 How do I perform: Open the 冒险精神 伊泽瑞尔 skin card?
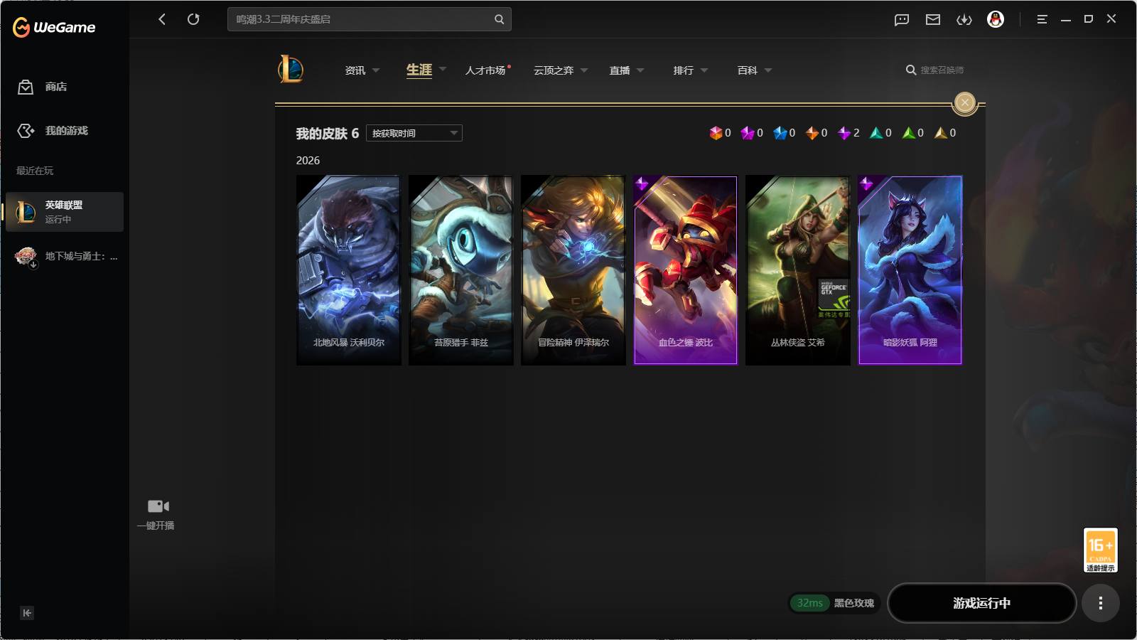pyautogui.click(x=573, y=270)
